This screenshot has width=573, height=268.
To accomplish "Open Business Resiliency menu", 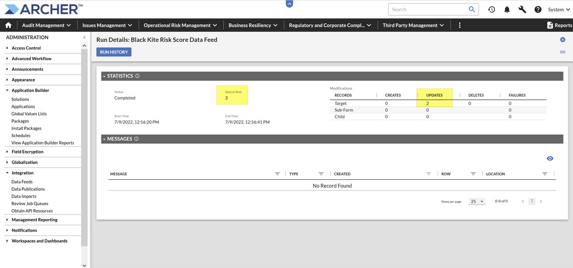I will [253, 25].
